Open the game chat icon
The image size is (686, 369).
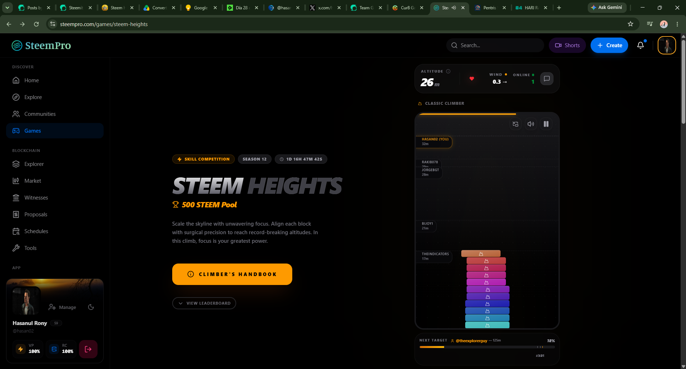point(547,79)
